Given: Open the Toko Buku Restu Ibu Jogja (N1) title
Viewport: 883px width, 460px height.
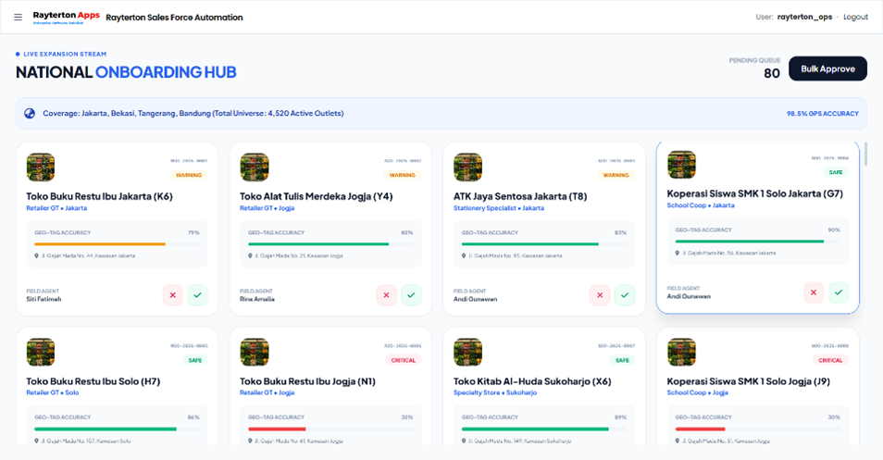Looking at the screenshot, I should [307, 381].
